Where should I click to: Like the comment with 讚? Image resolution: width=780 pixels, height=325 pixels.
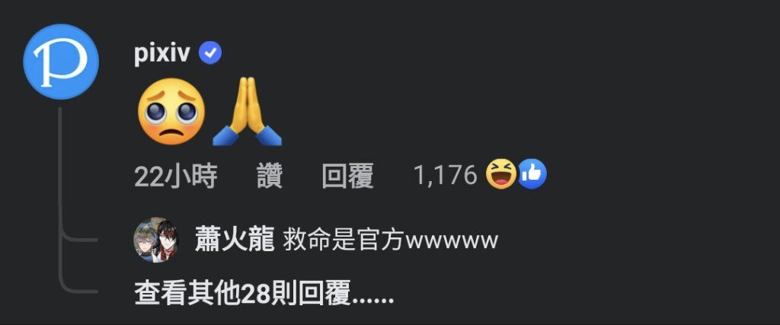[x=270, y=176]
